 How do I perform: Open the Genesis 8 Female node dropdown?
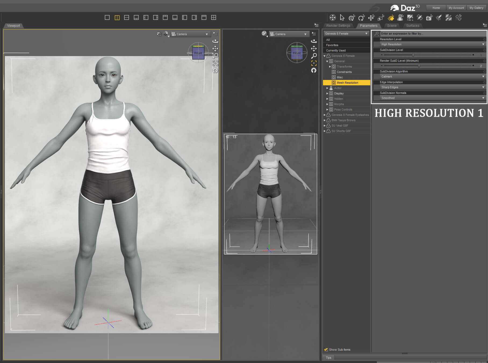[346, 34]
